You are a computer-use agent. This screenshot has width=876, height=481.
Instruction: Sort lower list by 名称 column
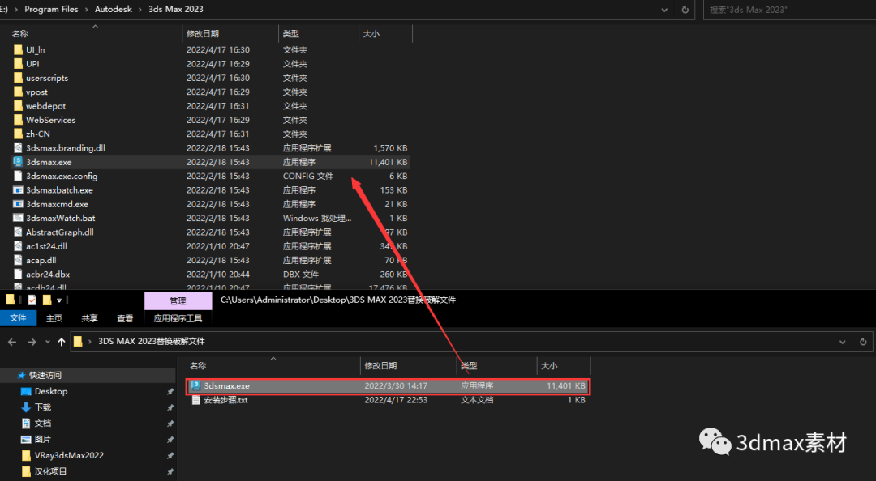coord(199,365)
